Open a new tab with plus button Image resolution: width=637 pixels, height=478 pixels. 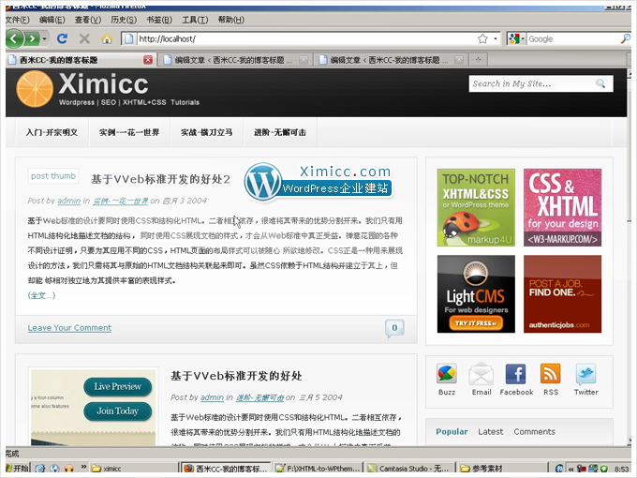pos(478,60)
